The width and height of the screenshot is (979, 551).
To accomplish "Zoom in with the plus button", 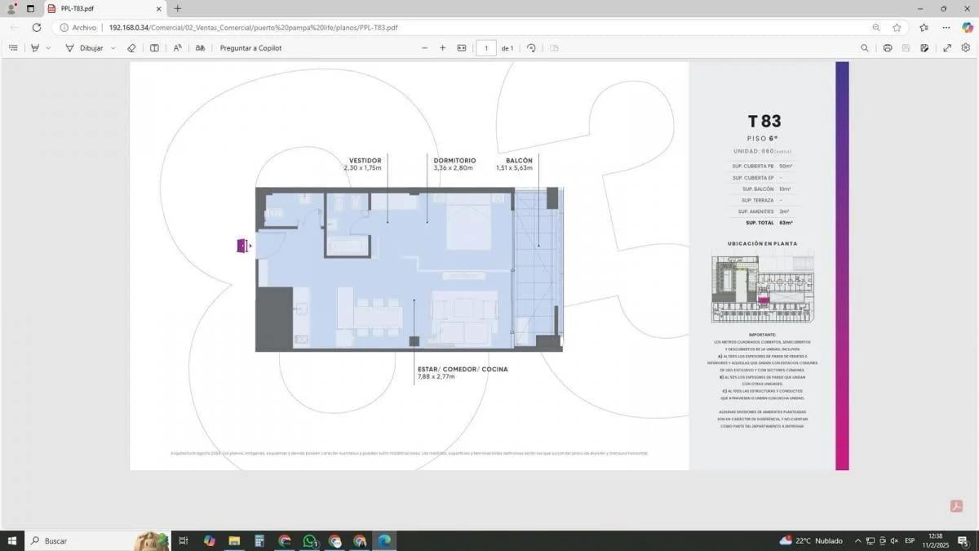I will [443, 48].
